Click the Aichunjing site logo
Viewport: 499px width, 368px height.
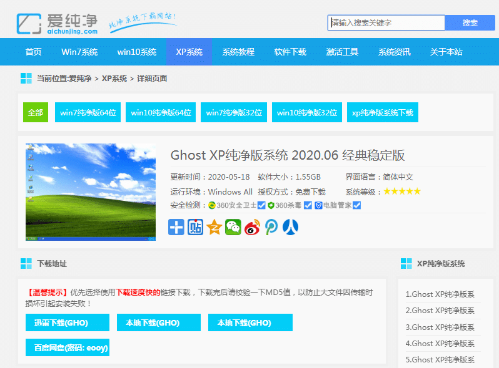[x=58, y=23]
